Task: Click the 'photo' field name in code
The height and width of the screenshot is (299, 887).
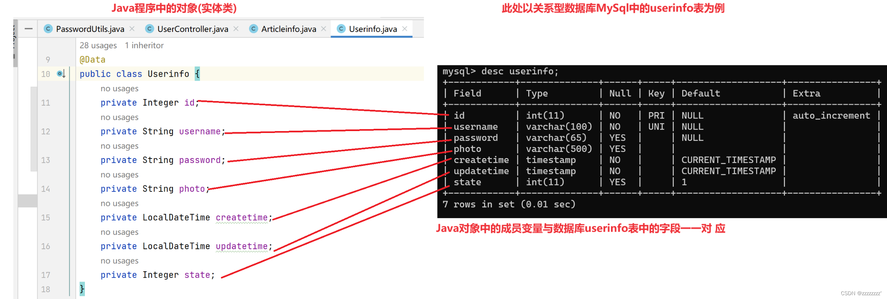Action: [192, 189]
